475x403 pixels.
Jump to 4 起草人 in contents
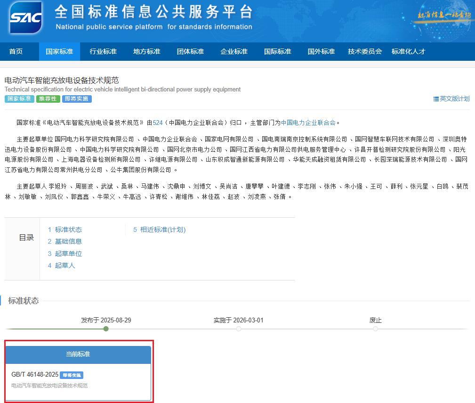click(61, 265)
